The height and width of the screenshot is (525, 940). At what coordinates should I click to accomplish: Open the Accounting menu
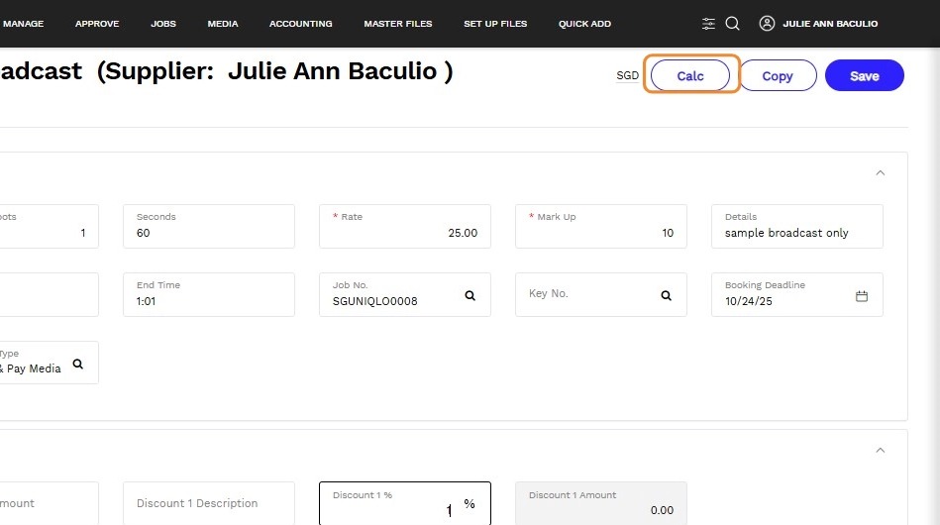300,24
